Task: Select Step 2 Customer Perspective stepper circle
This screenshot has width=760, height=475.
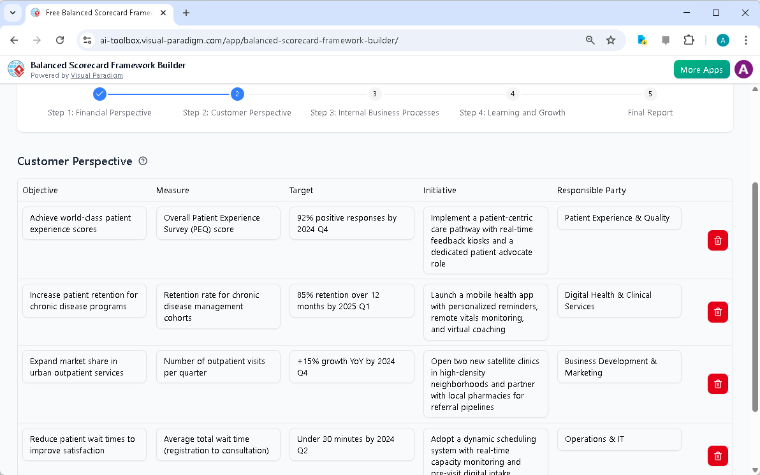Action: coord(237,94)
